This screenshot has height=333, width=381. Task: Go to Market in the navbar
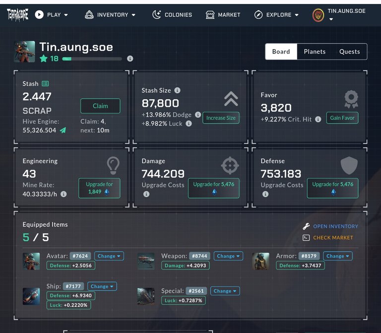[x=223, y=15]
